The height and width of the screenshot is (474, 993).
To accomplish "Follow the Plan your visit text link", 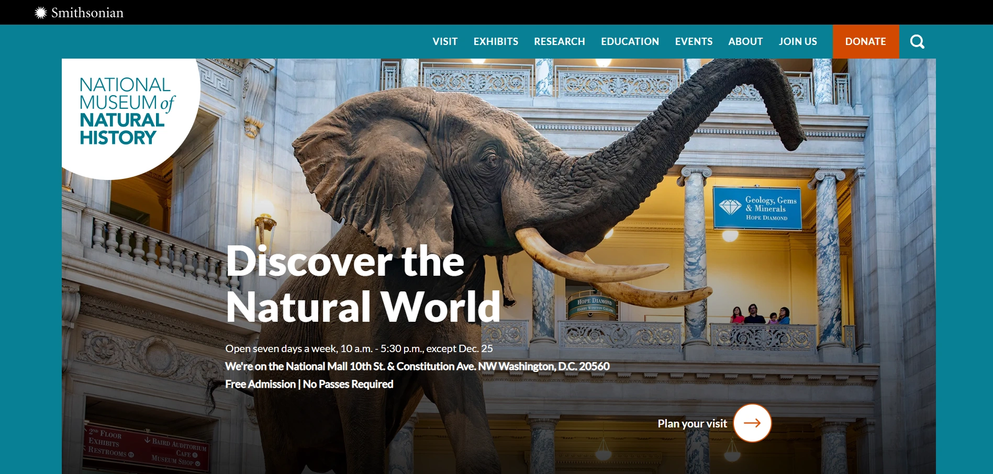I will pos(692,424).
